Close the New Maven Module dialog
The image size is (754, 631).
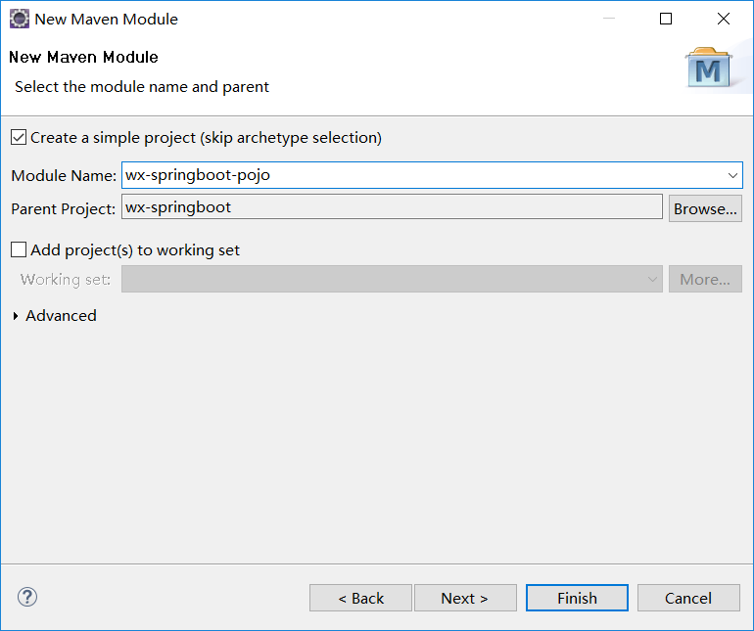point(724,19)
